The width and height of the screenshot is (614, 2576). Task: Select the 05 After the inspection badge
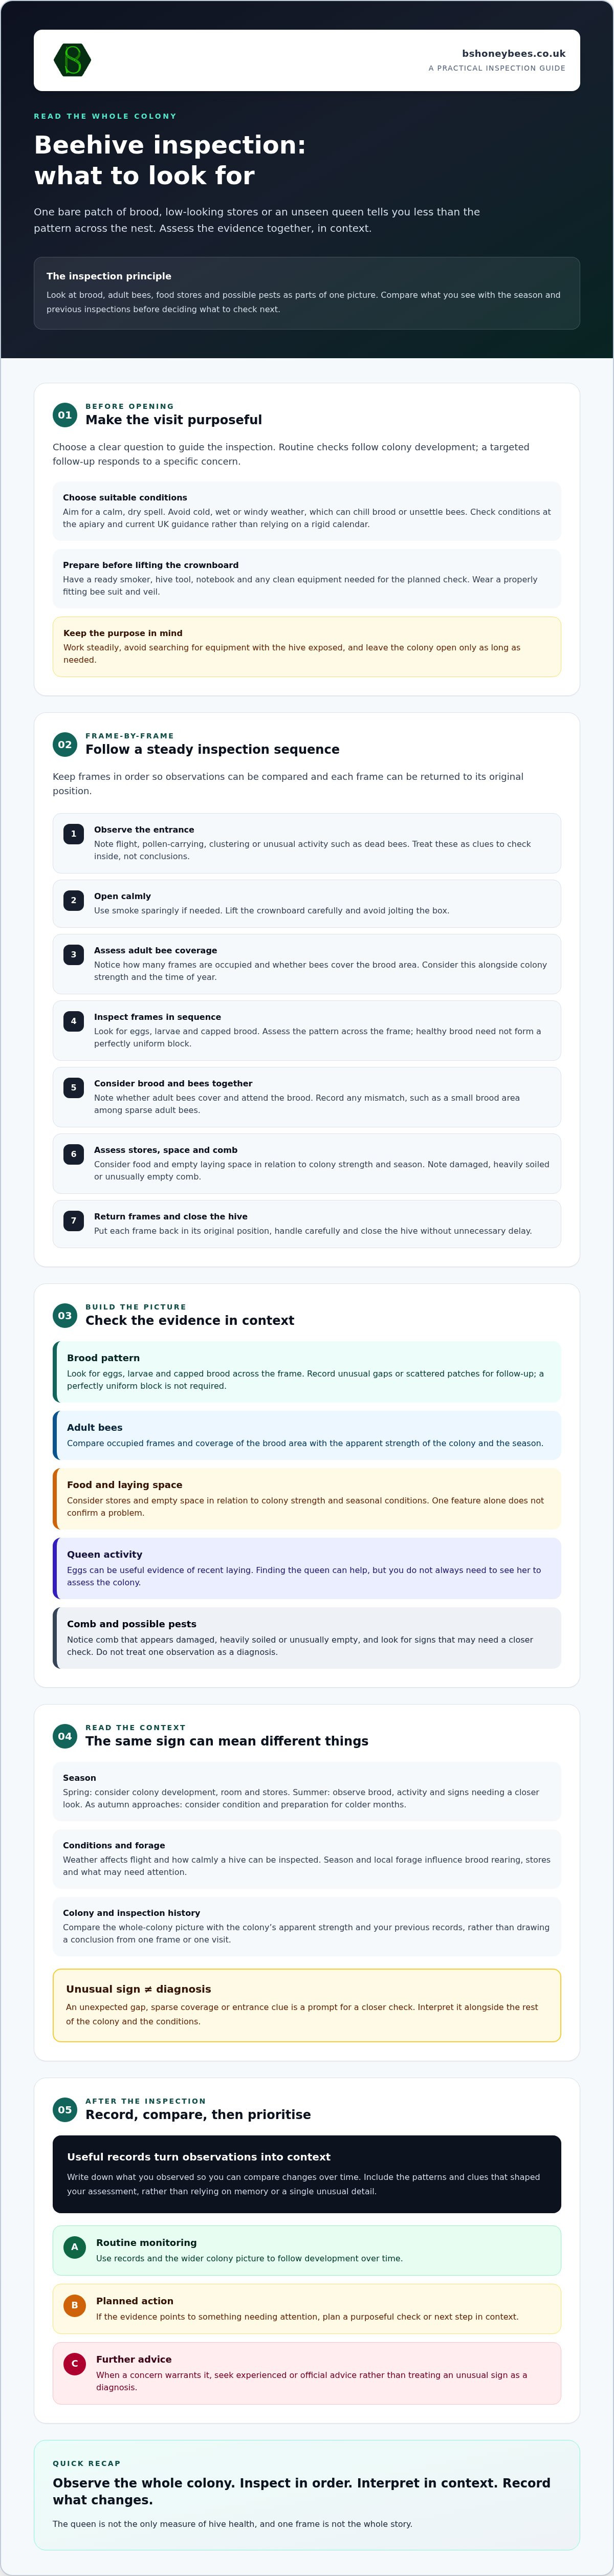click(65, 2110)
